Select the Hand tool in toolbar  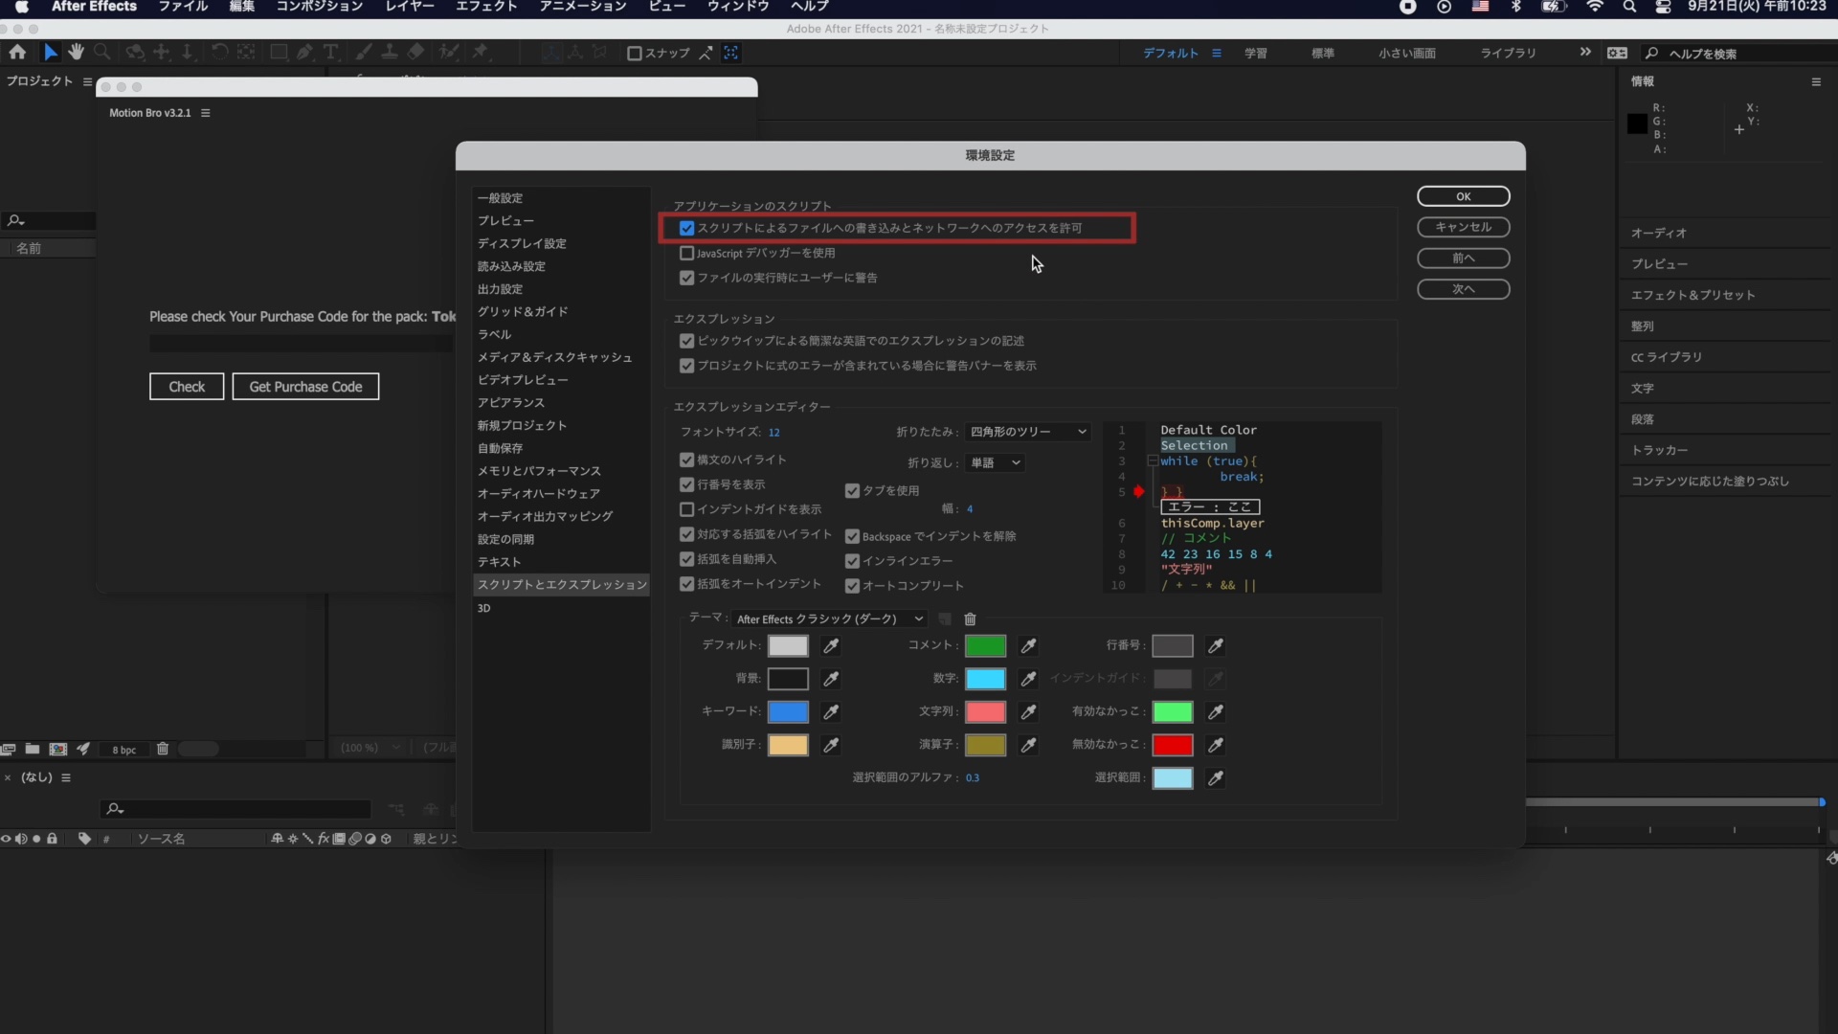click(76, 53)
